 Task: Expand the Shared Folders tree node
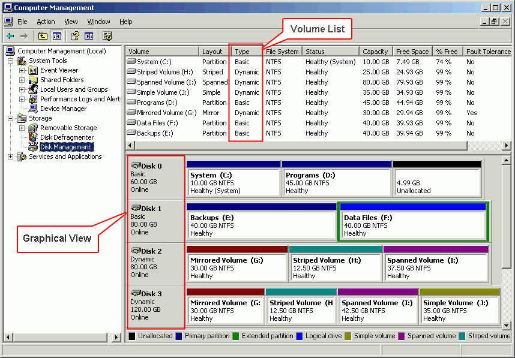pos(22,80)
